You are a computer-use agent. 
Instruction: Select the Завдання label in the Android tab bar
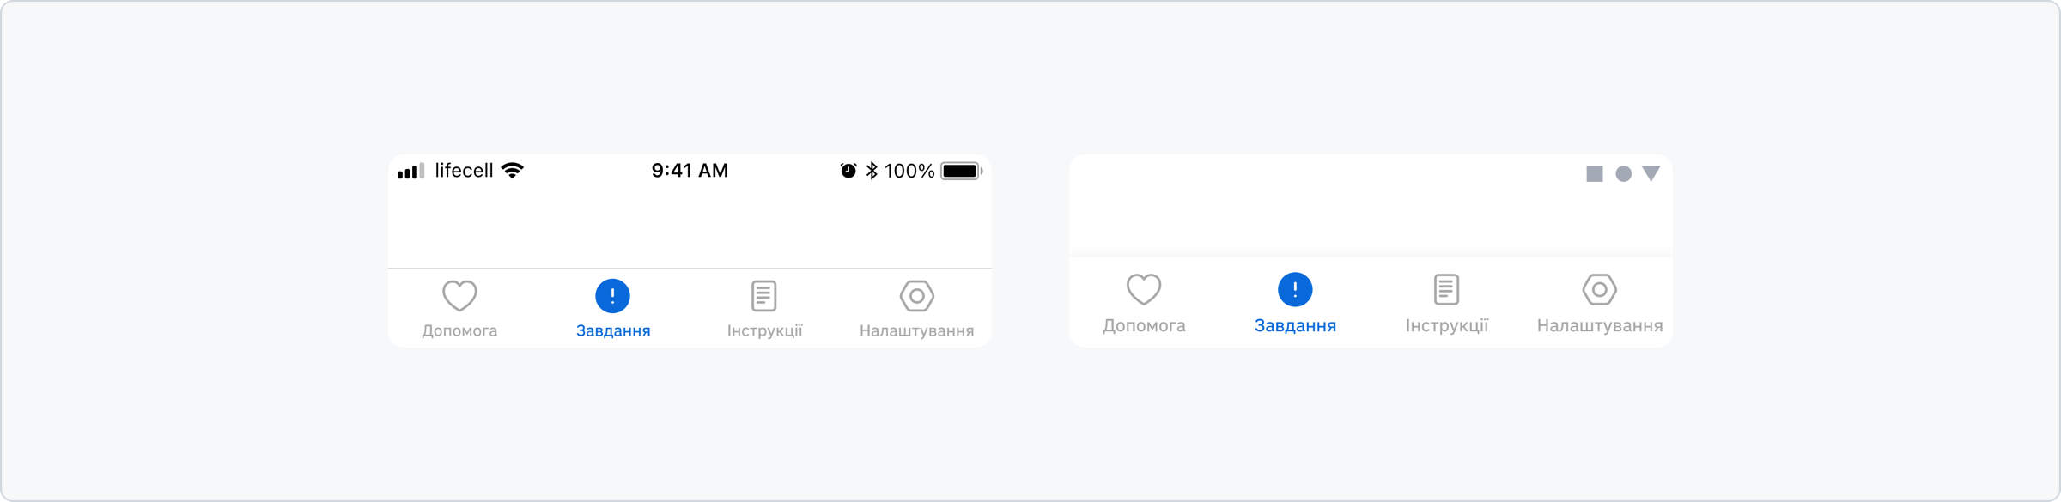tap(1295, 325)
